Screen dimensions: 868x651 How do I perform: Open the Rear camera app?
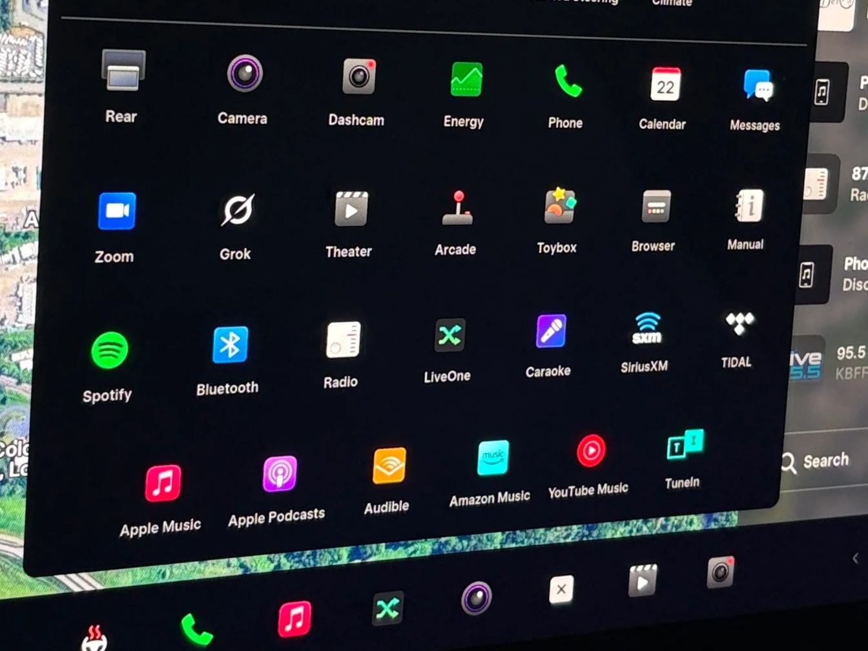tap(123, 71)
